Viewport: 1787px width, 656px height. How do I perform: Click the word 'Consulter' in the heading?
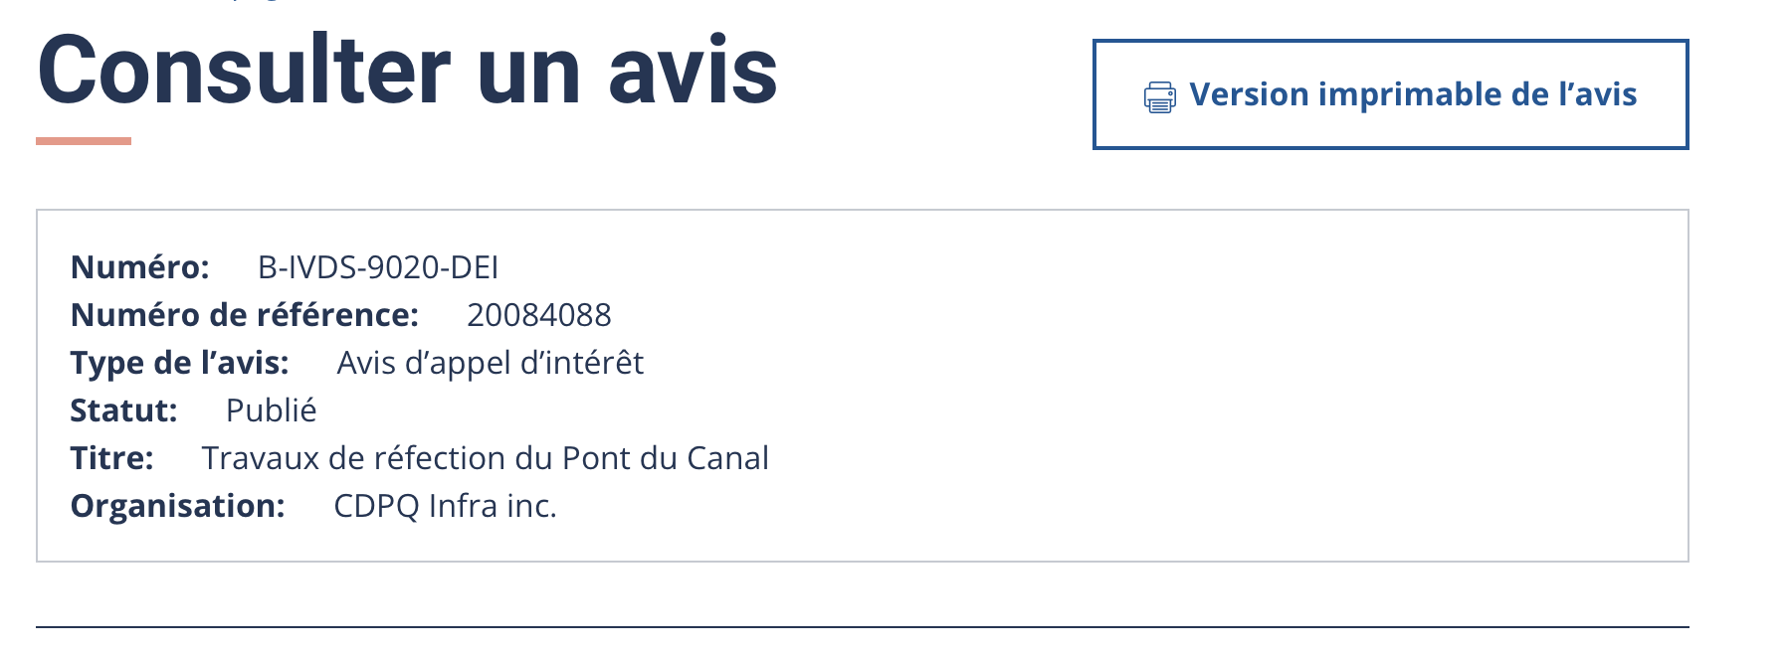pos(244,71)
